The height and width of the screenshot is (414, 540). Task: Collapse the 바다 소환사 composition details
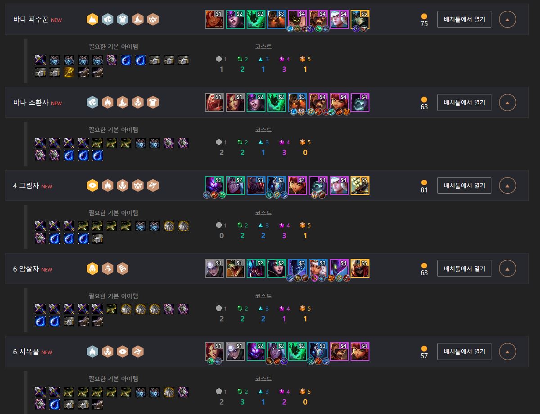508,102
